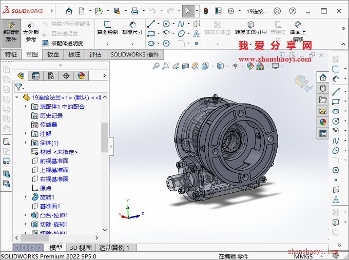Expand the 旋转1 feature
The image size is (349, 260).
click(25, 197)
